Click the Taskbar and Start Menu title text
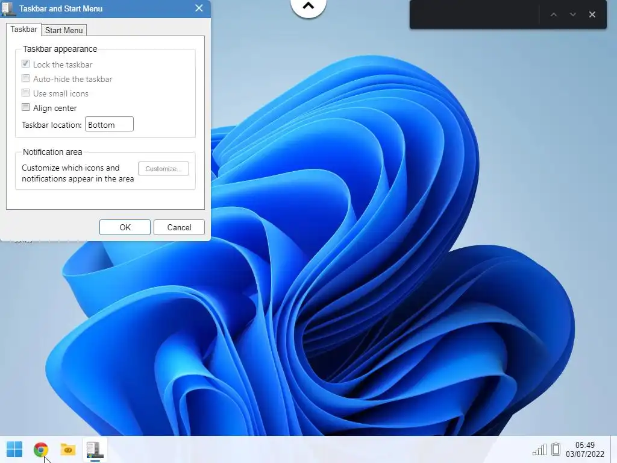Image resolution: width=617 pixels, height=463 pixels. (61, 8)
